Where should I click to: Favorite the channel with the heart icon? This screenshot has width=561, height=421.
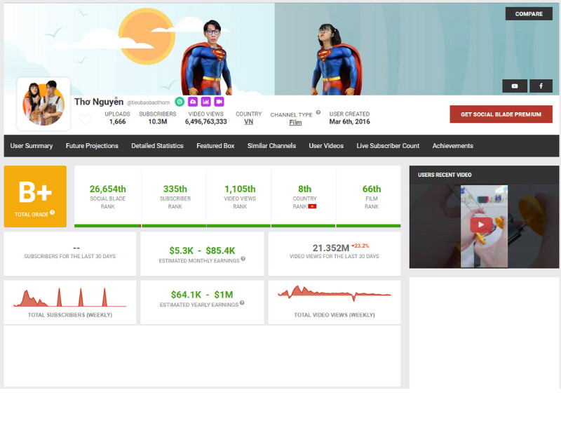coord(85,119)
